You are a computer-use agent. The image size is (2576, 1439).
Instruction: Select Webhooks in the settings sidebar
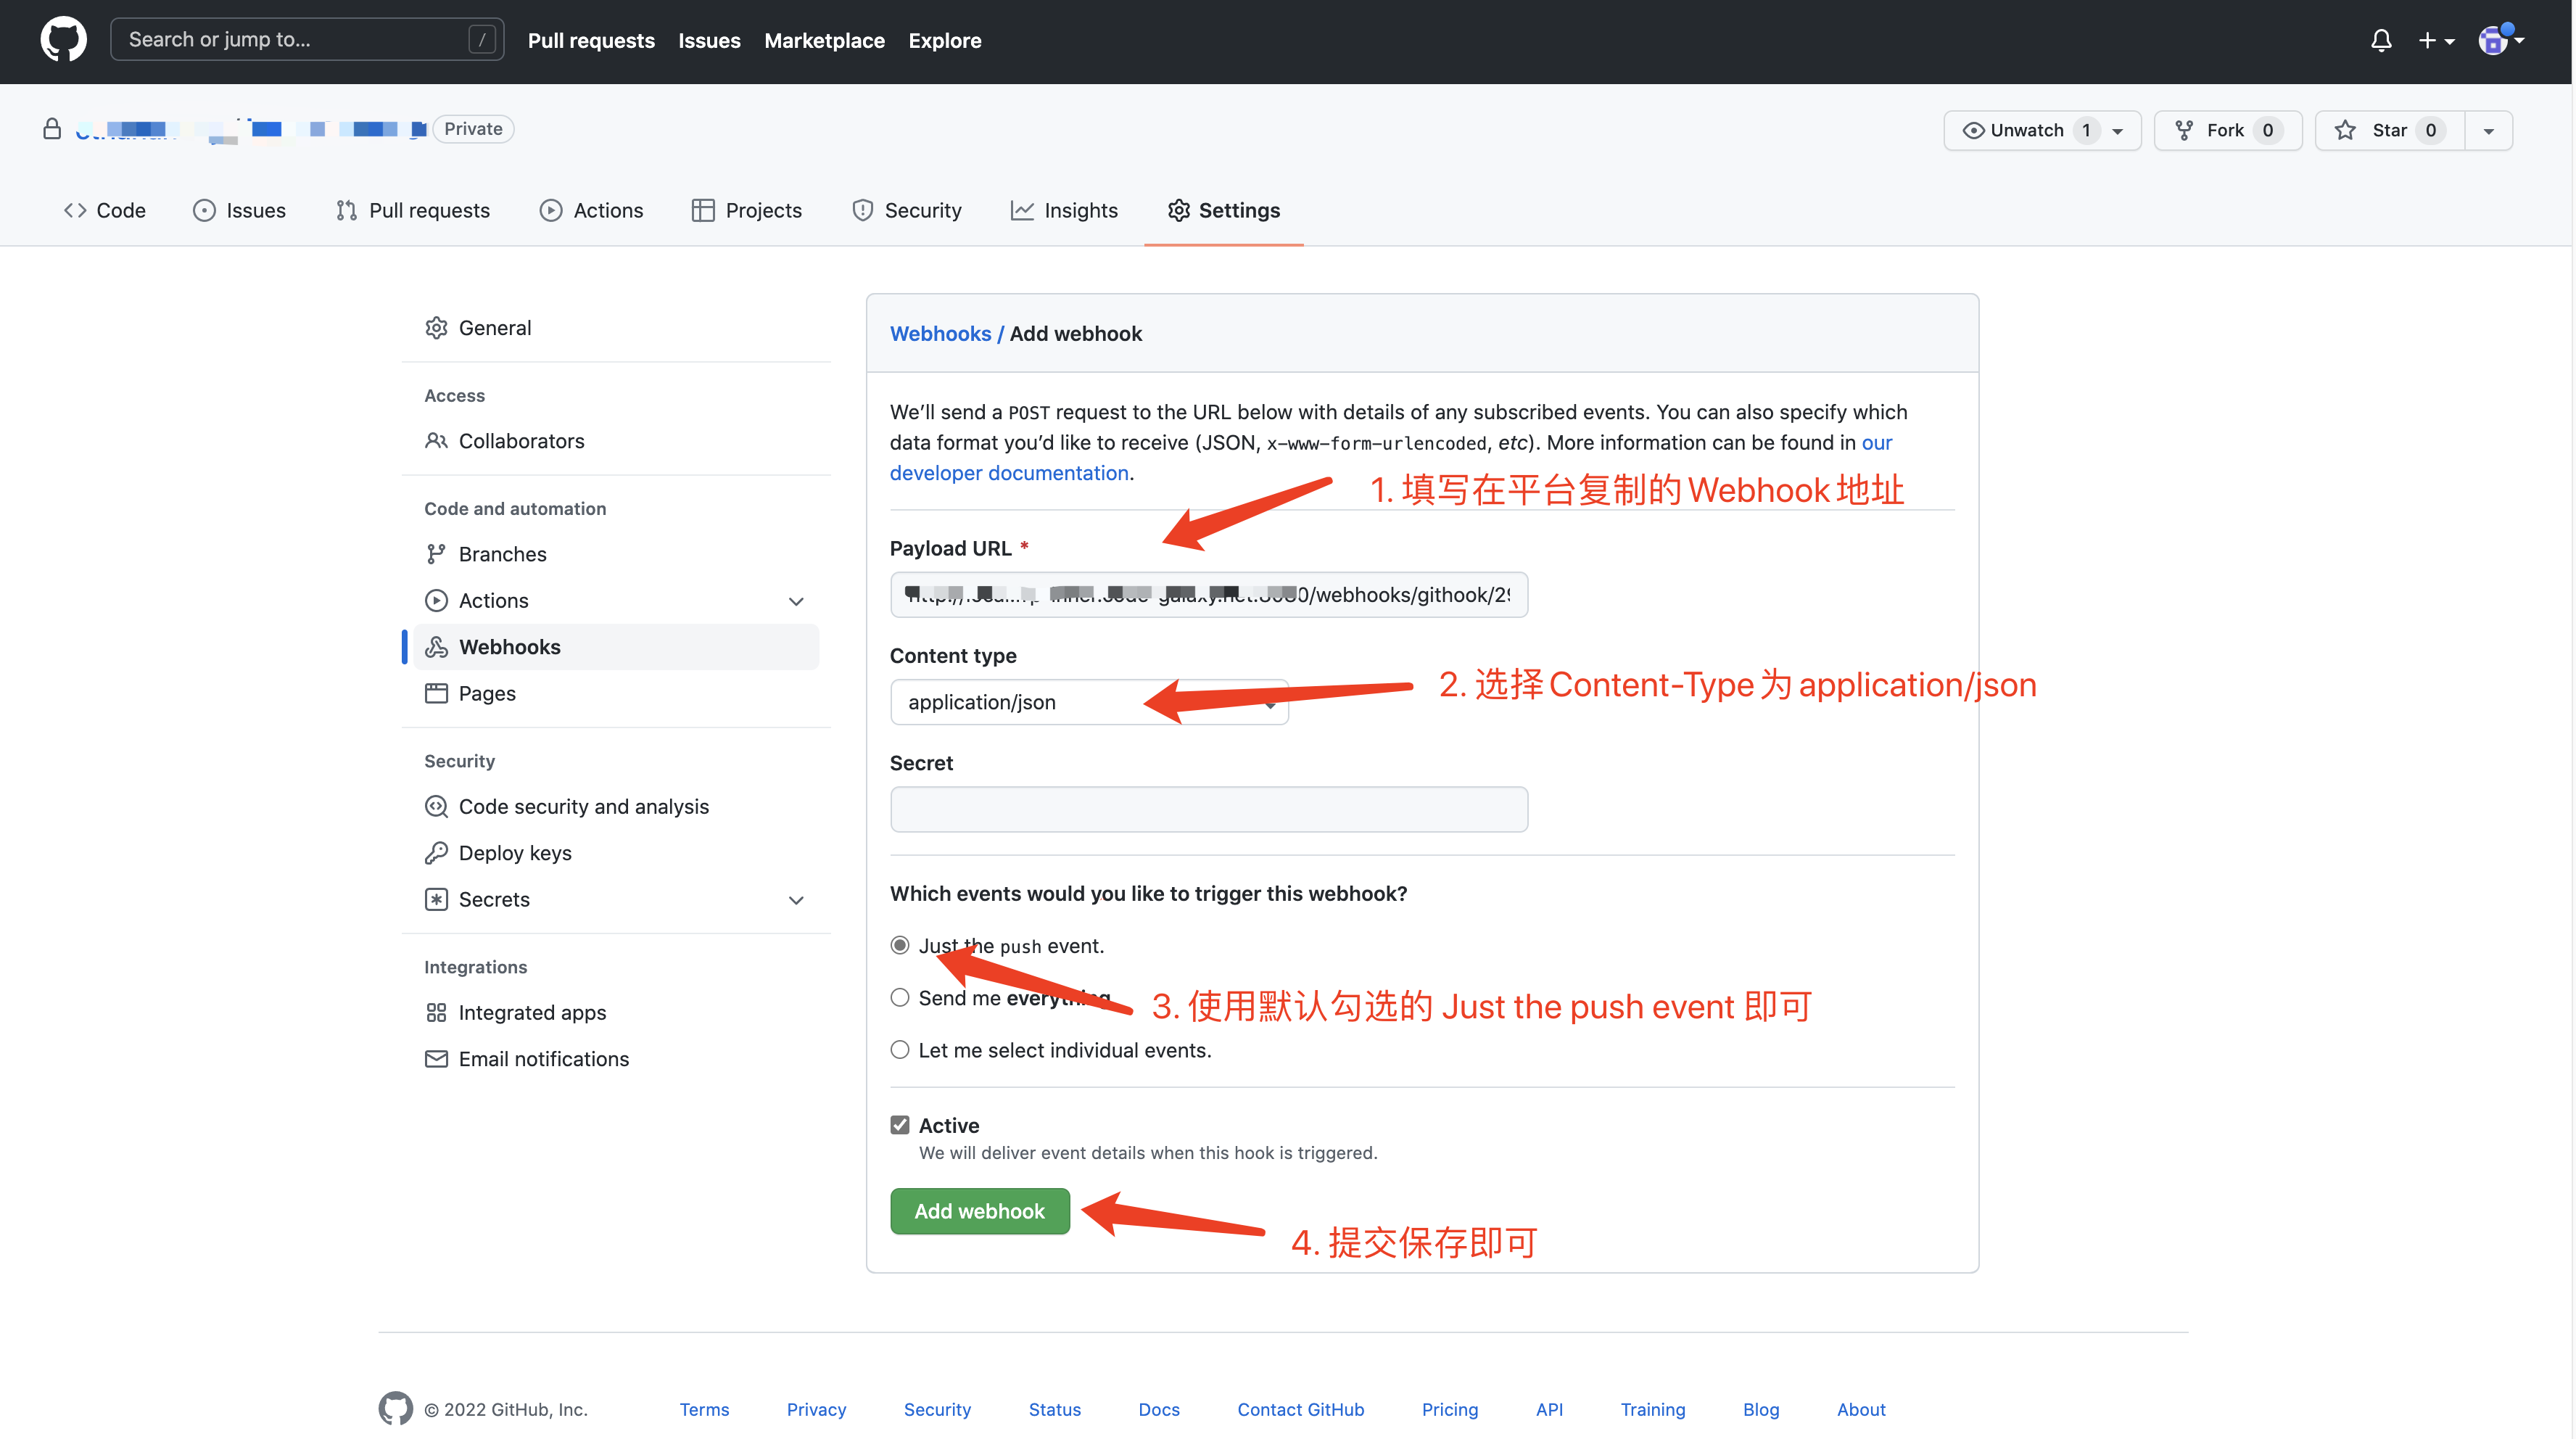point(510,646)
